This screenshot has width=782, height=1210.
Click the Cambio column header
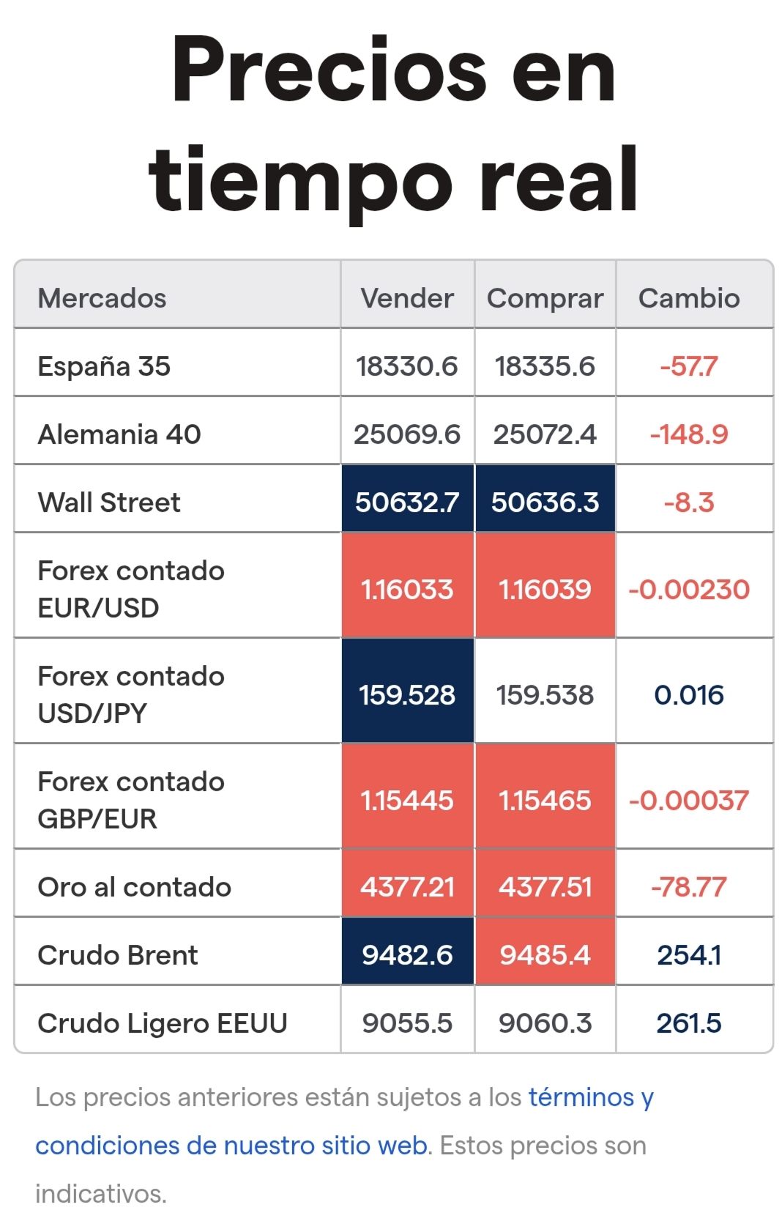point(689,298)
